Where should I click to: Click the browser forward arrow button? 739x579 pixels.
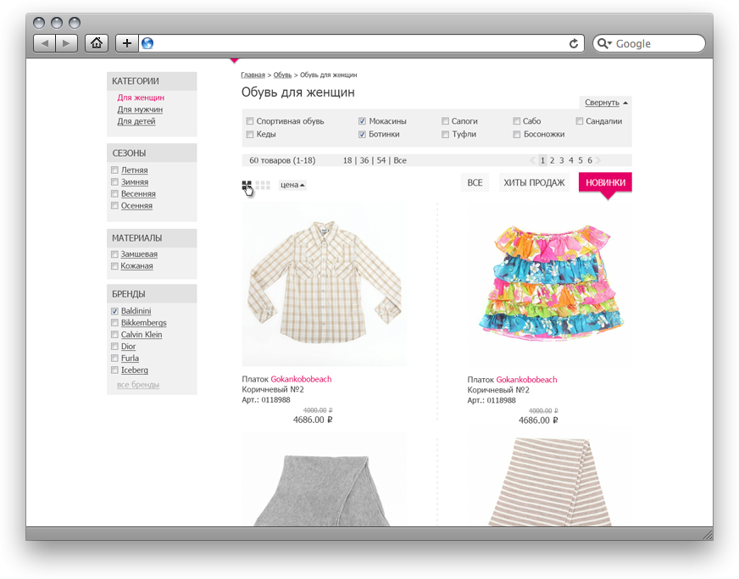click(x=66, y=43)
